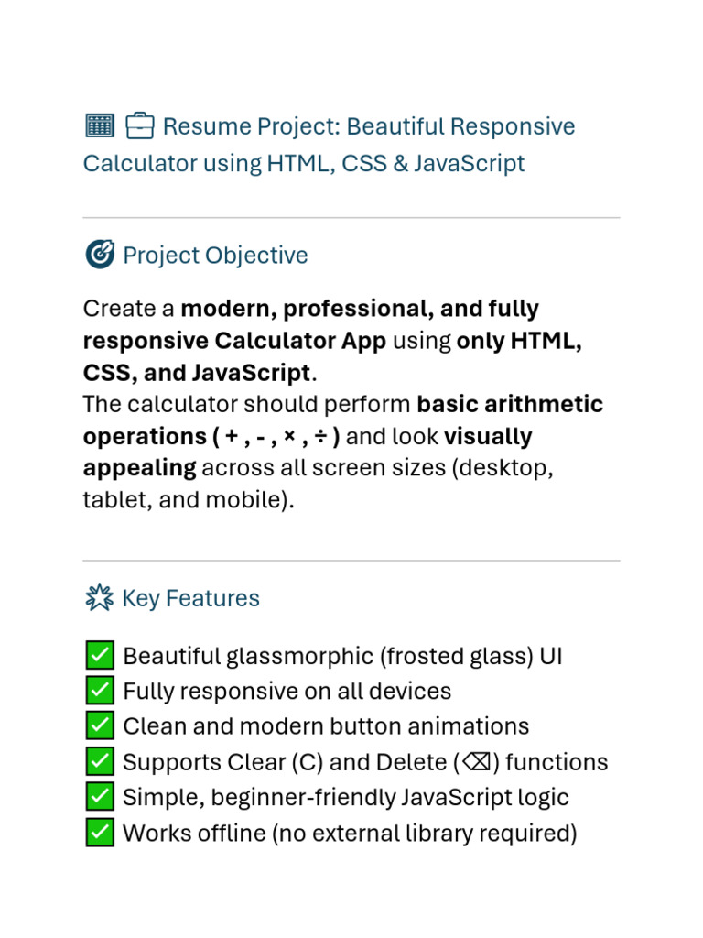The height and width of the screenshot is (938, 703).
Task: Click the Key Features heading
Action: point(190,598)
